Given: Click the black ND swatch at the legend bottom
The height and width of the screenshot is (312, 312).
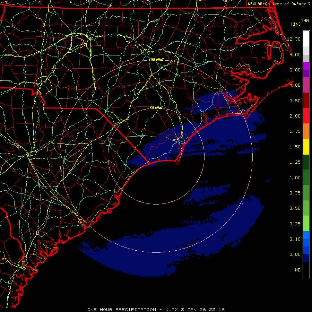Looking at the screenshot, I should pyautogui.click(x=306, y=270).
